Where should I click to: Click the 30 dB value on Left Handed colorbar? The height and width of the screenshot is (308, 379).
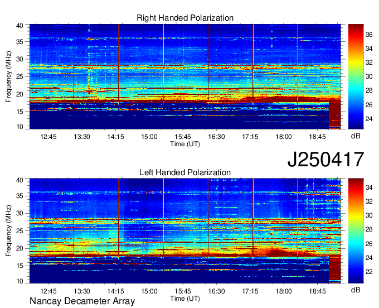pyautogui.click(x=369, y=215)
